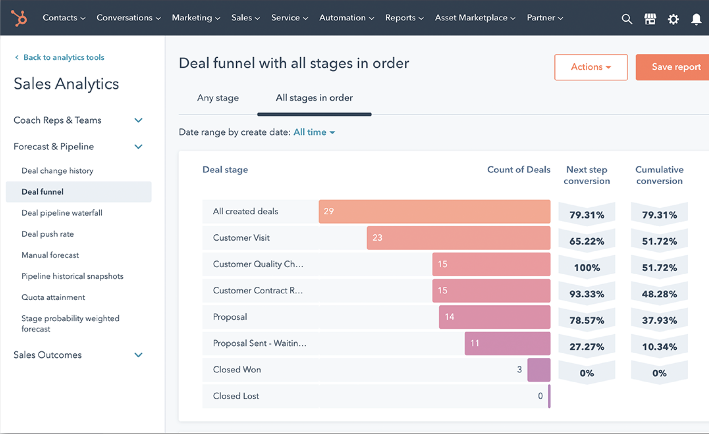Switch to the Any stage tab
The image size is (709, 434).
pyautogui.click(x=218, y=98)
